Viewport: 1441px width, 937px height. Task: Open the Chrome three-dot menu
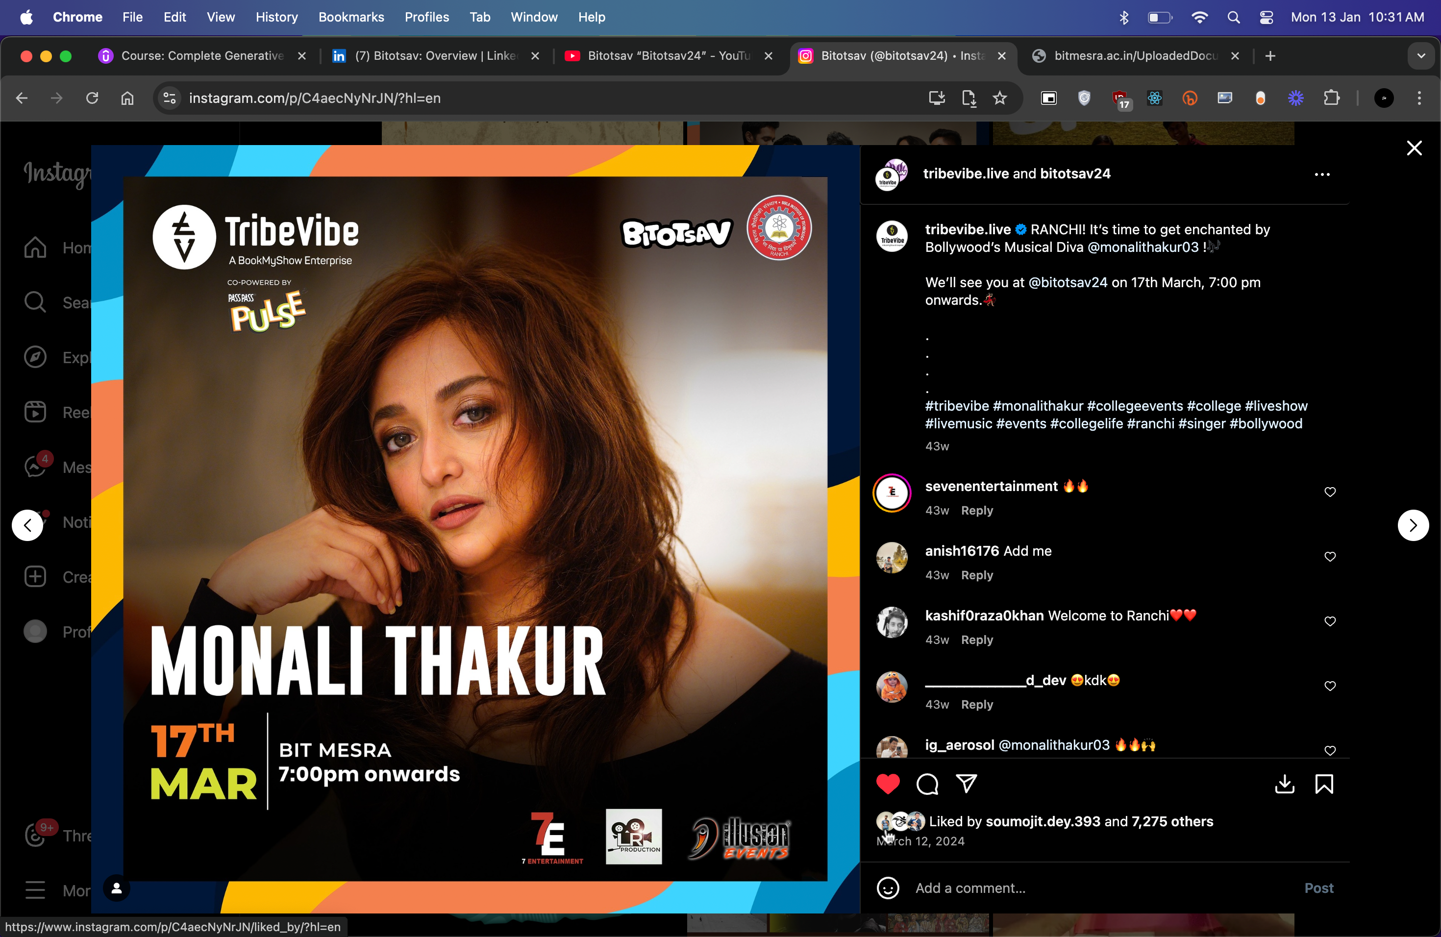click(1419, 98)
